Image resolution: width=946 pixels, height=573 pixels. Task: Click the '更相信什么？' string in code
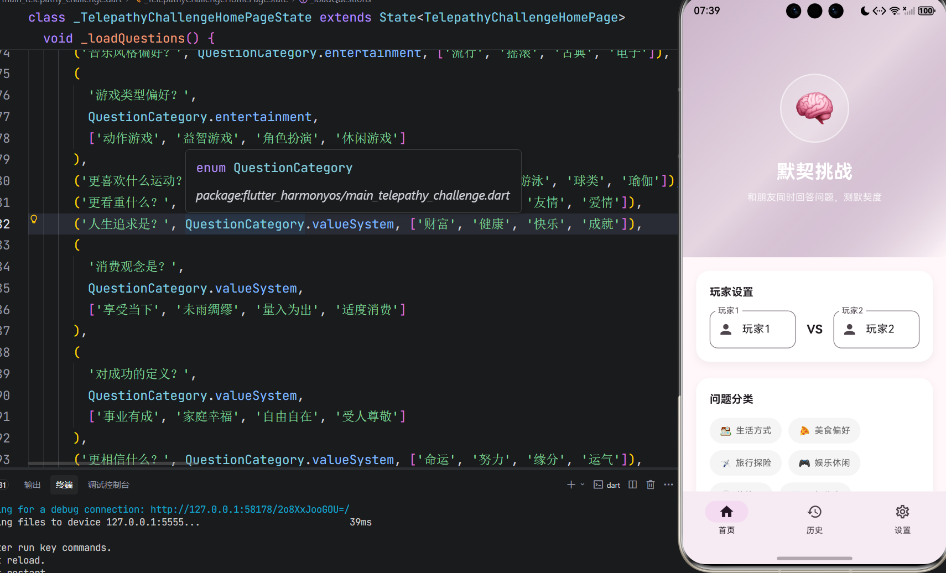point(126,460)
